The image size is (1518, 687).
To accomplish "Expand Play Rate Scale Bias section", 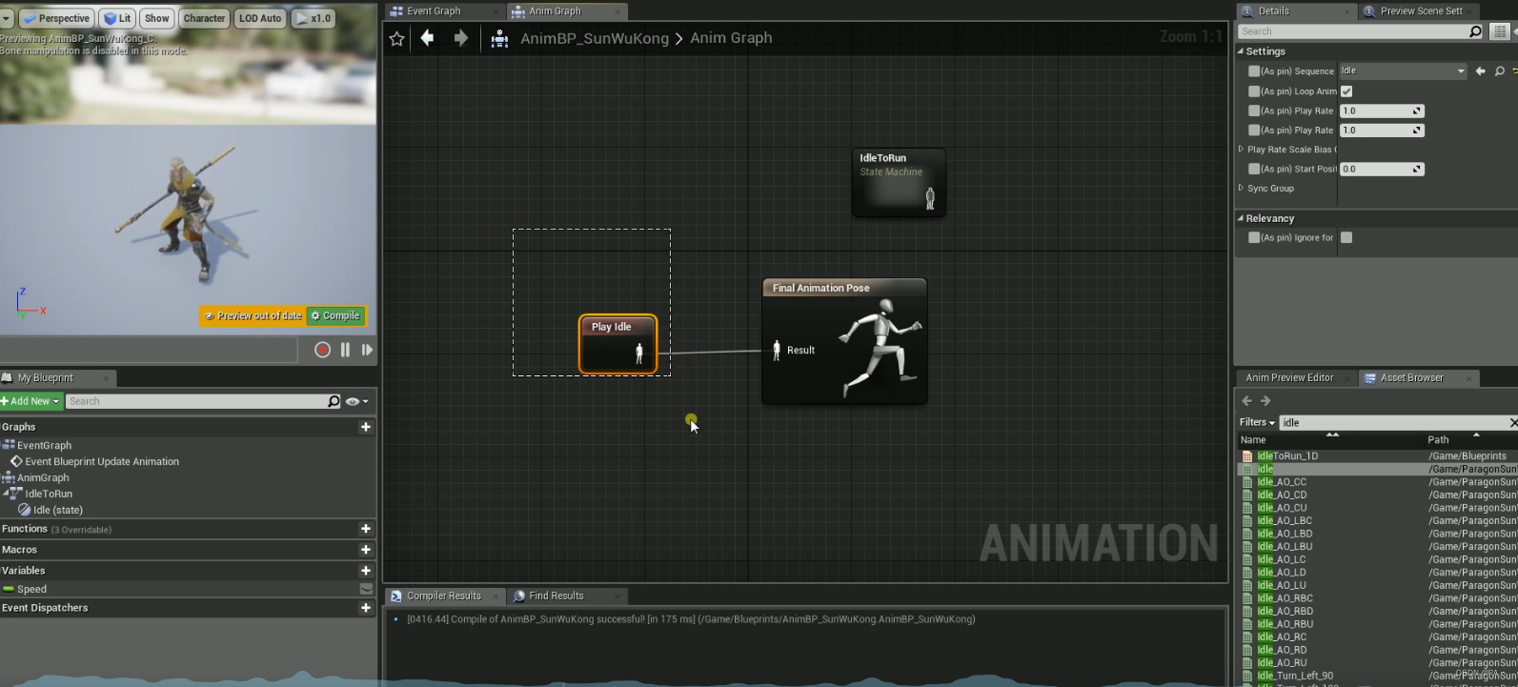I will [x=1241, y=150].
